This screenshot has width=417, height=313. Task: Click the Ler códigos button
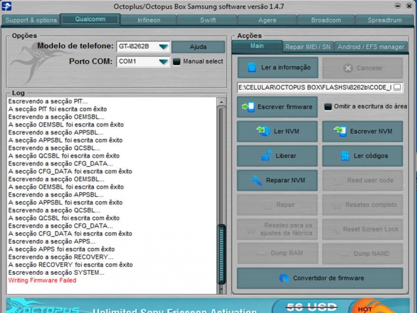(x=362, y=155)
